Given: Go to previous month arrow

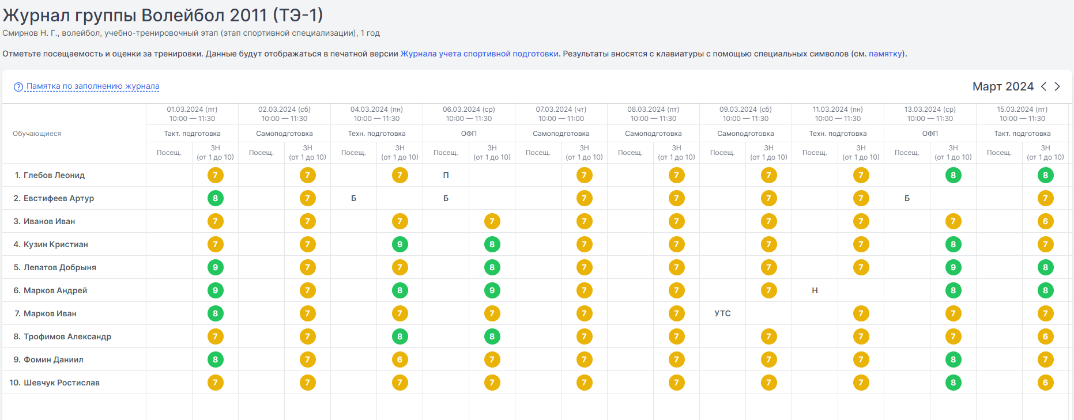Looking at the screenshot, I should click(x=1043, y=86).
